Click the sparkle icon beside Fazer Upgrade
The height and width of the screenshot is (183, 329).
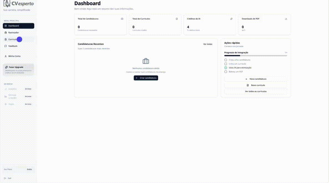pos(6,67)
